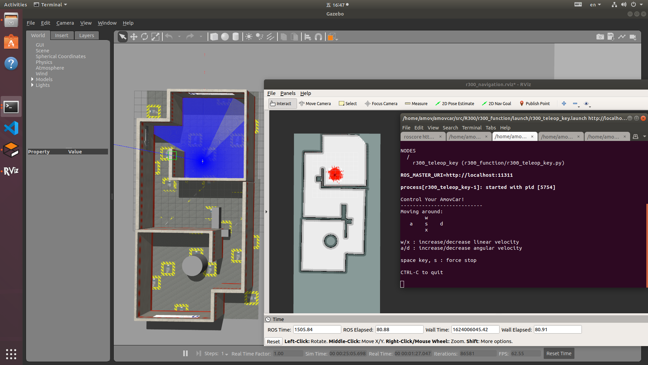Open the undo history dropdown arrow
Screen dimensions: 648x365
[179, 36]
